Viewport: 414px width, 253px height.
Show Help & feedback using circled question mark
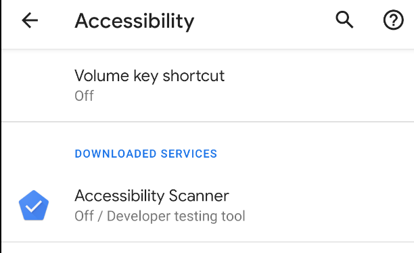coord(393,20)
